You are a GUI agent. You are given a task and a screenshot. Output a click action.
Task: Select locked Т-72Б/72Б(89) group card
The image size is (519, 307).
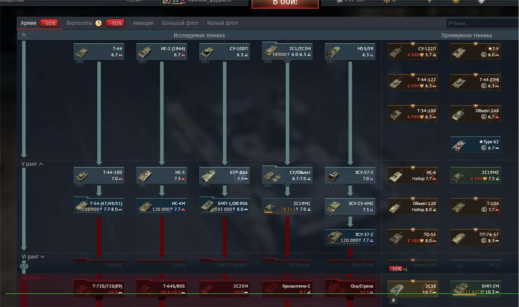(x=99, y=288)
